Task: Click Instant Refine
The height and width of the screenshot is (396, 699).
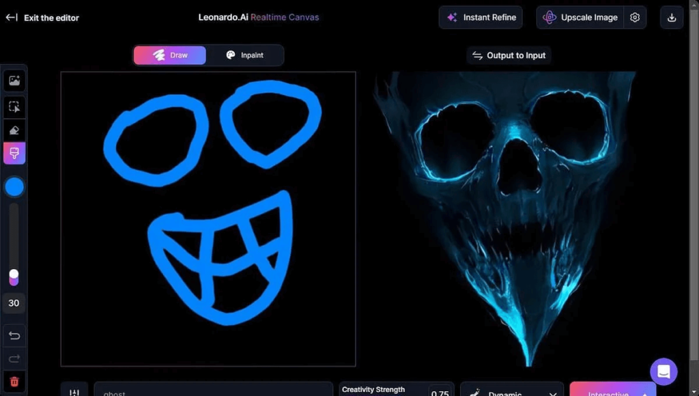Action: (481, 17)
